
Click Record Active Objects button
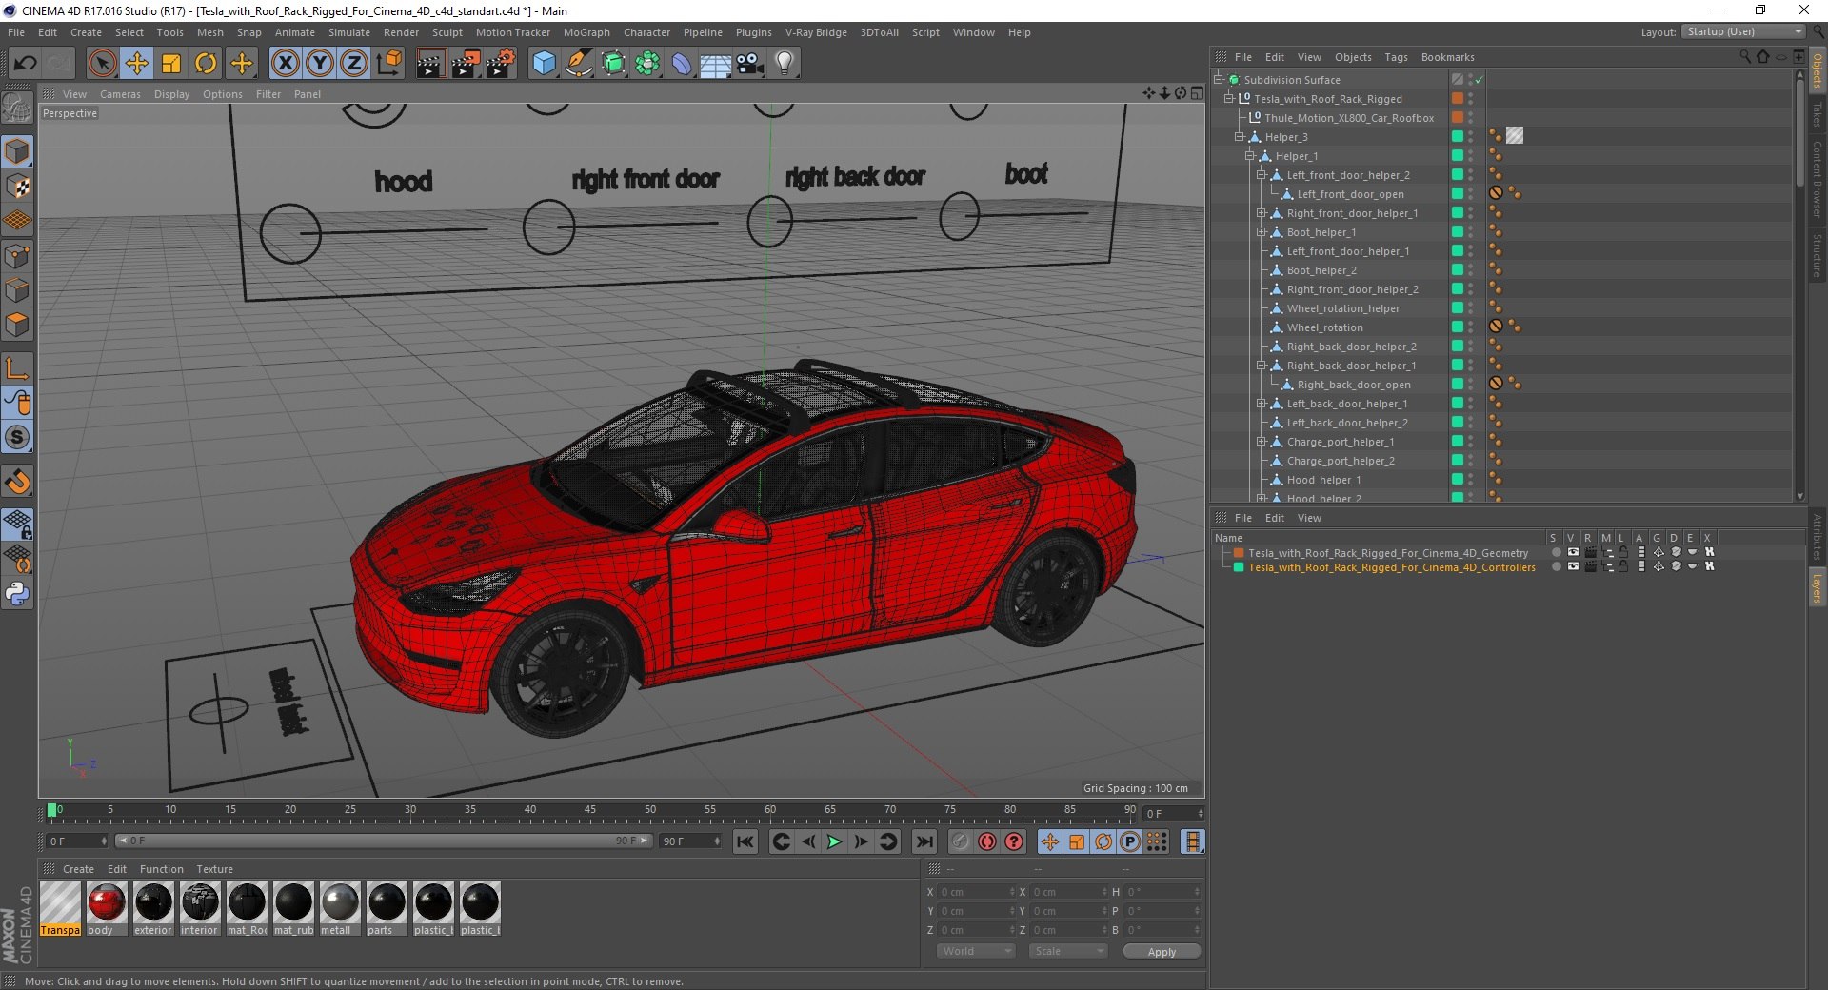[961, 841]
